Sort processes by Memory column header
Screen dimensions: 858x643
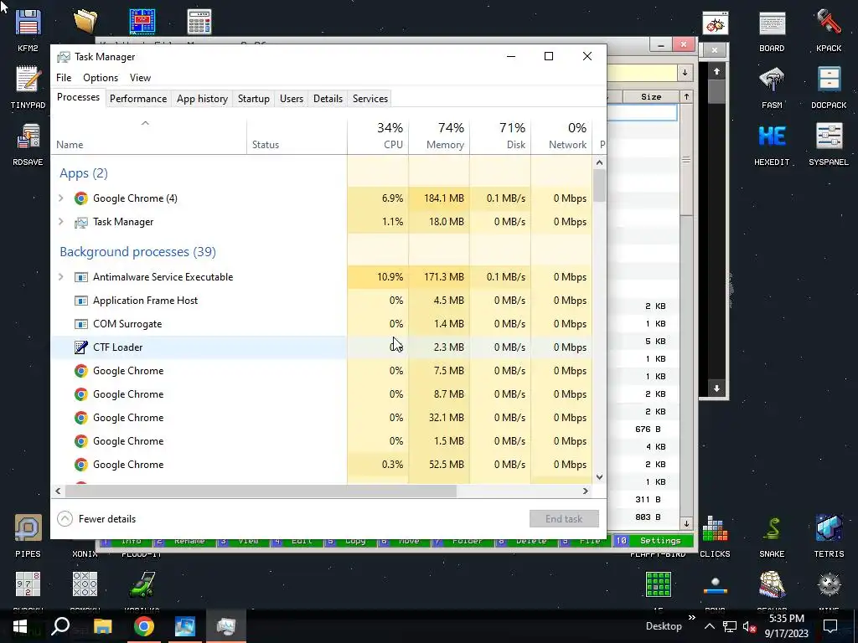point(439,136)
